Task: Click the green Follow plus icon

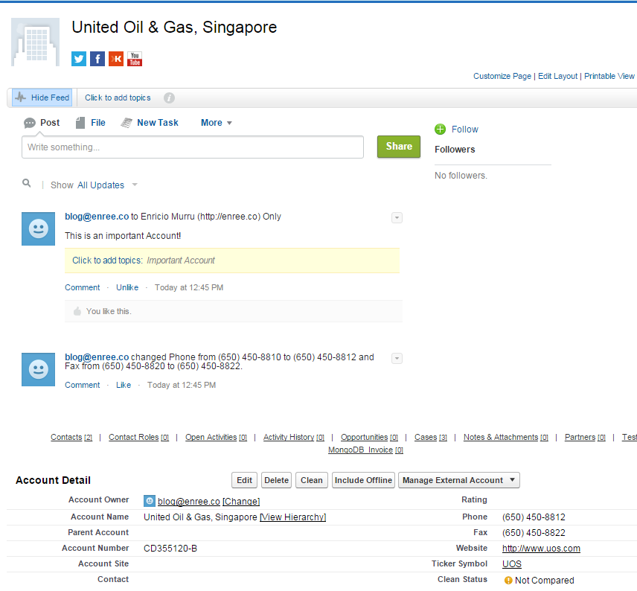Action: click(440, 130)
